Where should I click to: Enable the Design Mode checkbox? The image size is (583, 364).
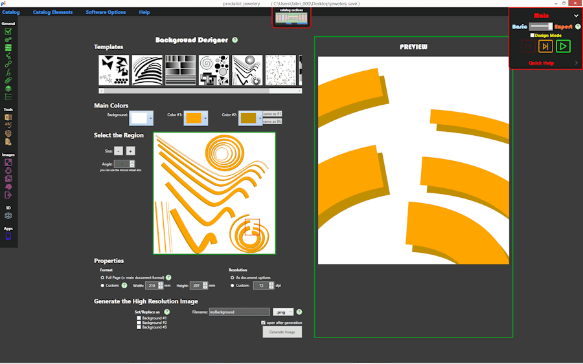pyautogui.click(x=532, y=36)
